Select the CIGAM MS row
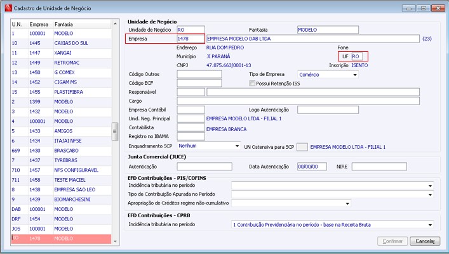This screenshot has height=254, width=449. [x=61, y=82]
